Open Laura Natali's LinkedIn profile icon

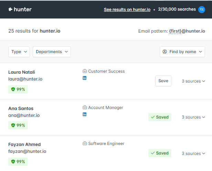point(85,78)
